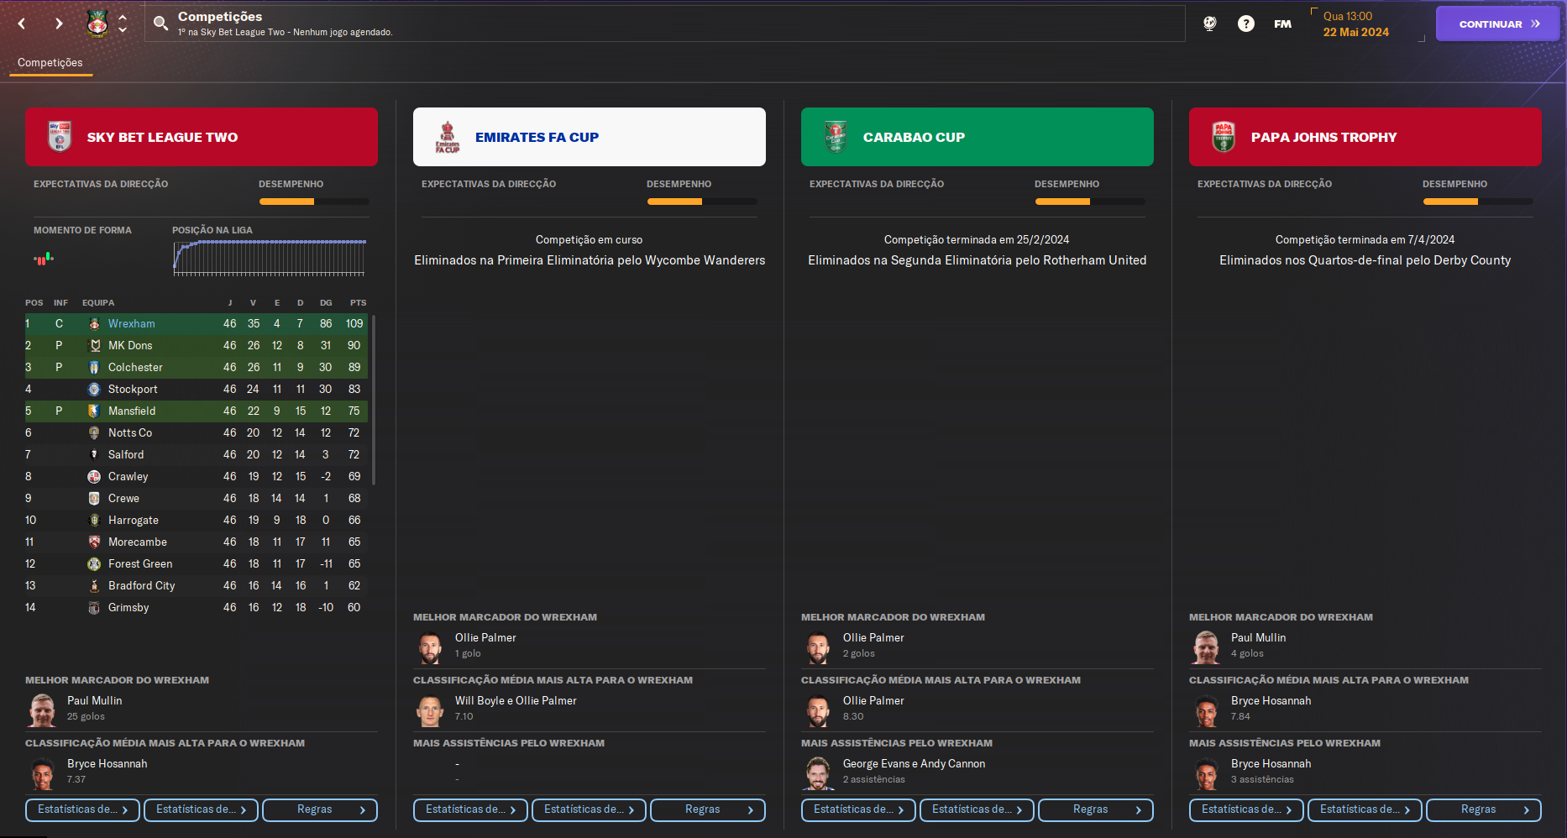Click the Stockport badge
The height and width of the screenshot is (838, 1567).
point(94,390)
